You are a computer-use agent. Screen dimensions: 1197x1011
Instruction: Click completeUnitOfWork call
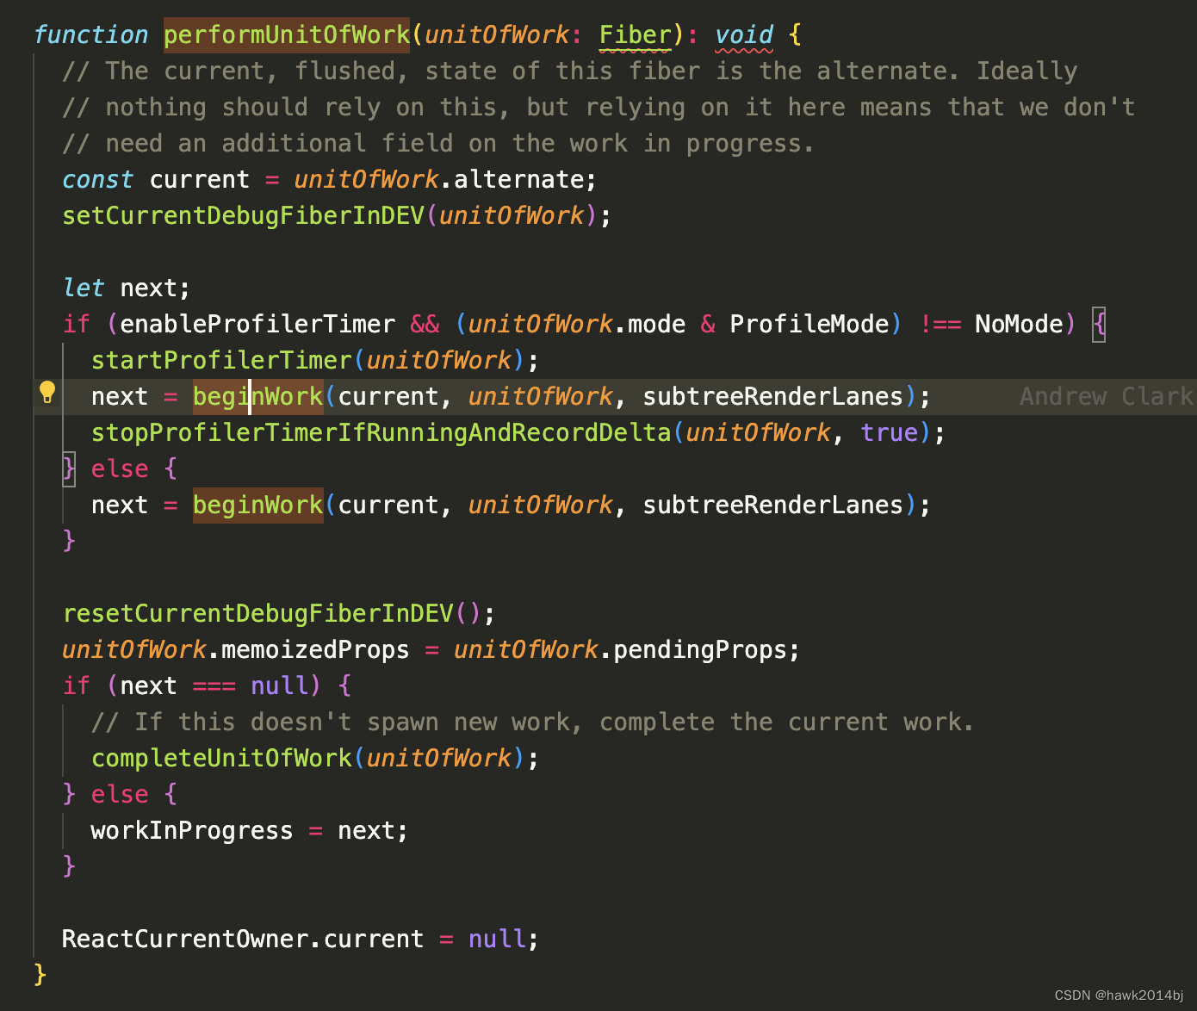click(221, 758)
